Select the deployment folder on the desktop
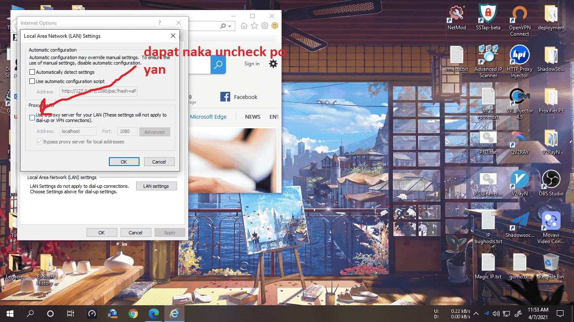Screen dimensions: 574x322 pyautogui.click(x=551, y=17)
